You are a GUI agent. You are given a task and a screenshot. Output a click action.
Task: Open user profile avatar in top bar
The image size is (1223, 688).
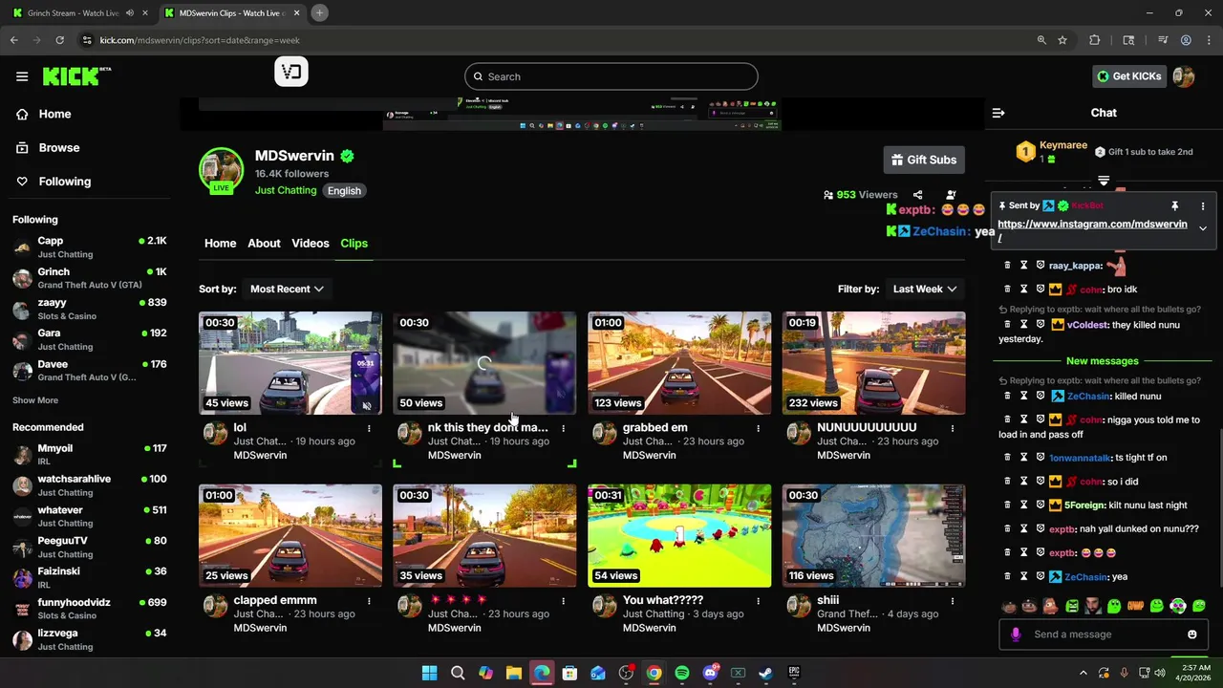click(1184, 76)
